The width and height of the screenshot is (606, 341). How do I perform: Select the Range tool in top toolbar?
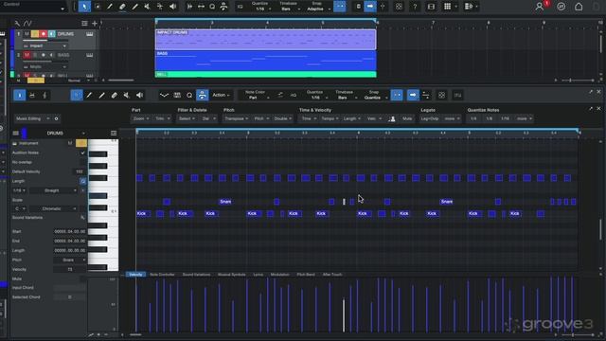(x=98, y=7)
